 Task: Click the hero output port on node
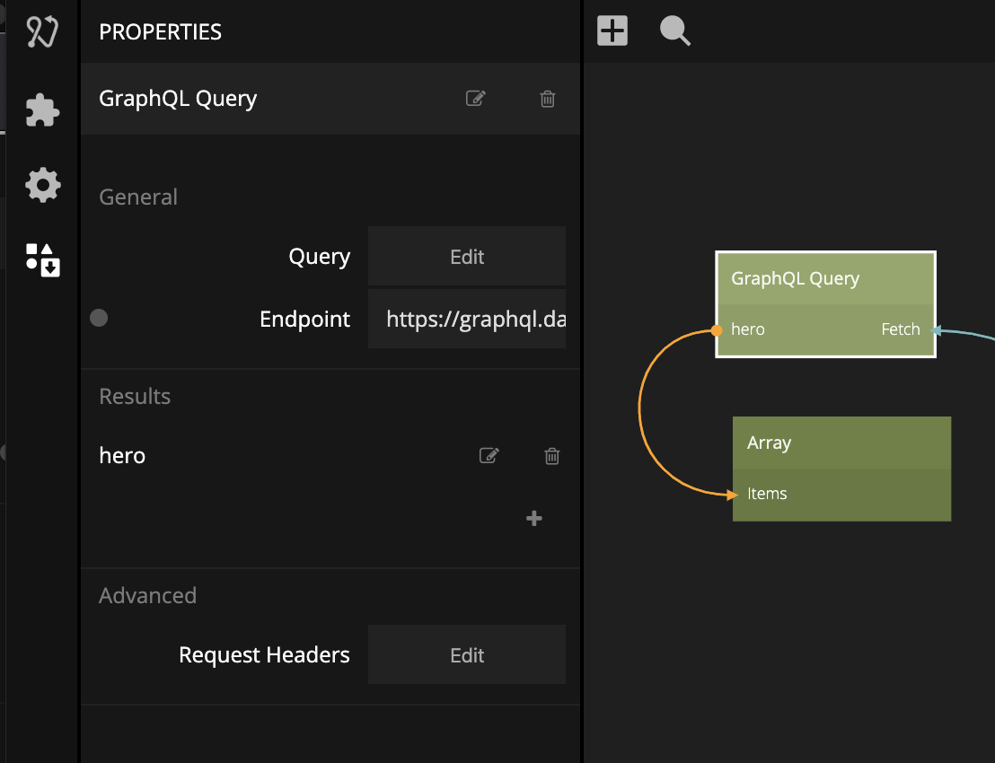coord(718,330)
